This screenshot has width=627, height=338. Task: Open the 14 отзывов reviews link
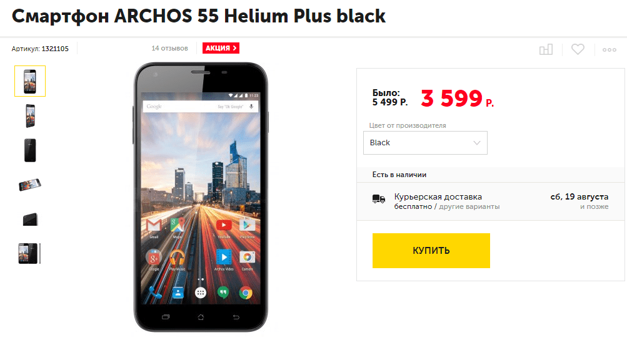[x=169, y=48]
